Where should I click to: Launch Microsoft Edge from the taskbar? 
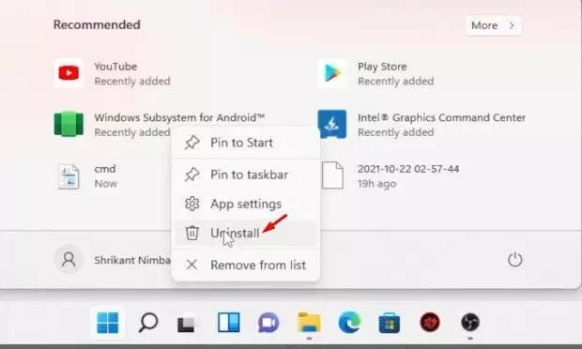pos(349,322)
